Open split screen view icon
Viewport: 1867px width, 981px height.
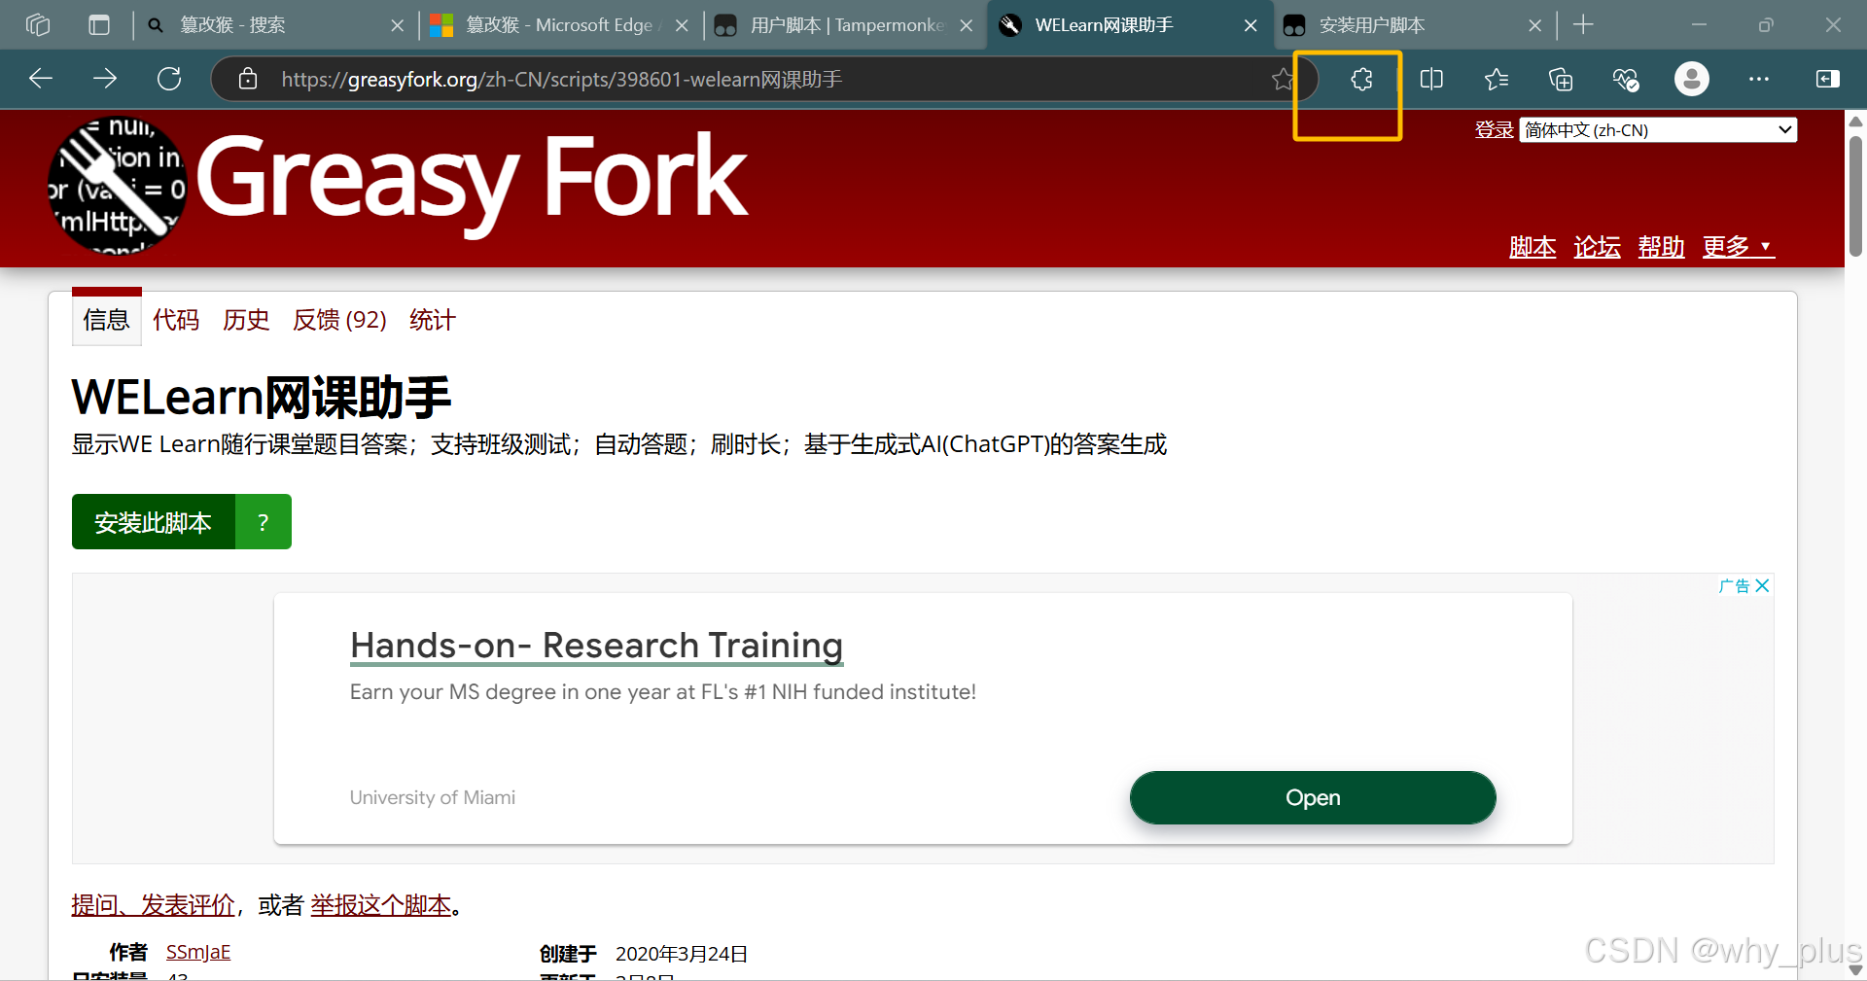(x=1431, y=79)
